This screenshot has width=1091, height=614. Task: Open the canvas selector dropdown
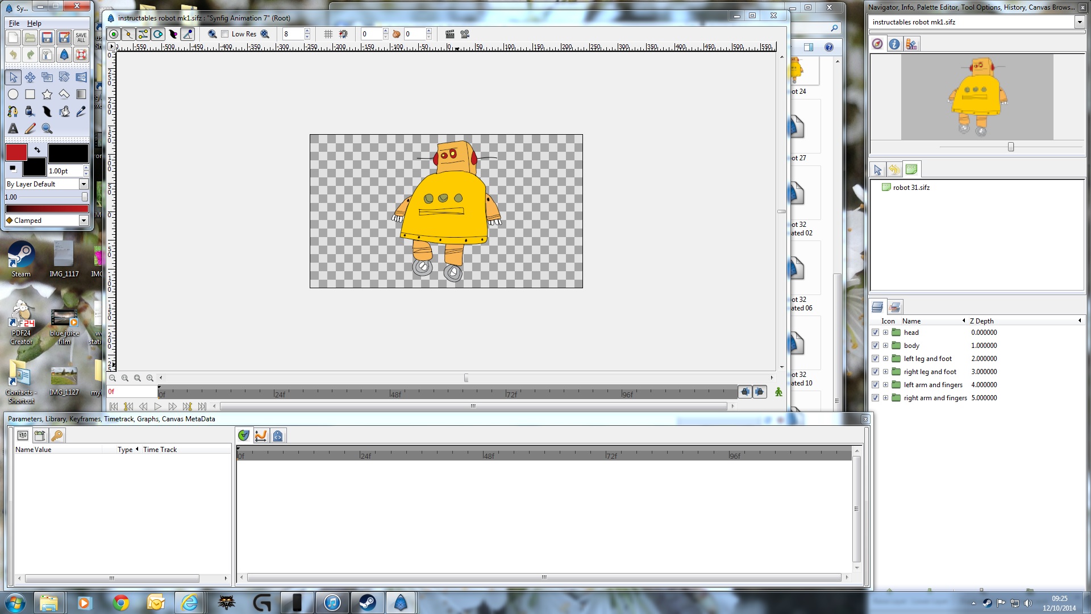click(1080, 22)
